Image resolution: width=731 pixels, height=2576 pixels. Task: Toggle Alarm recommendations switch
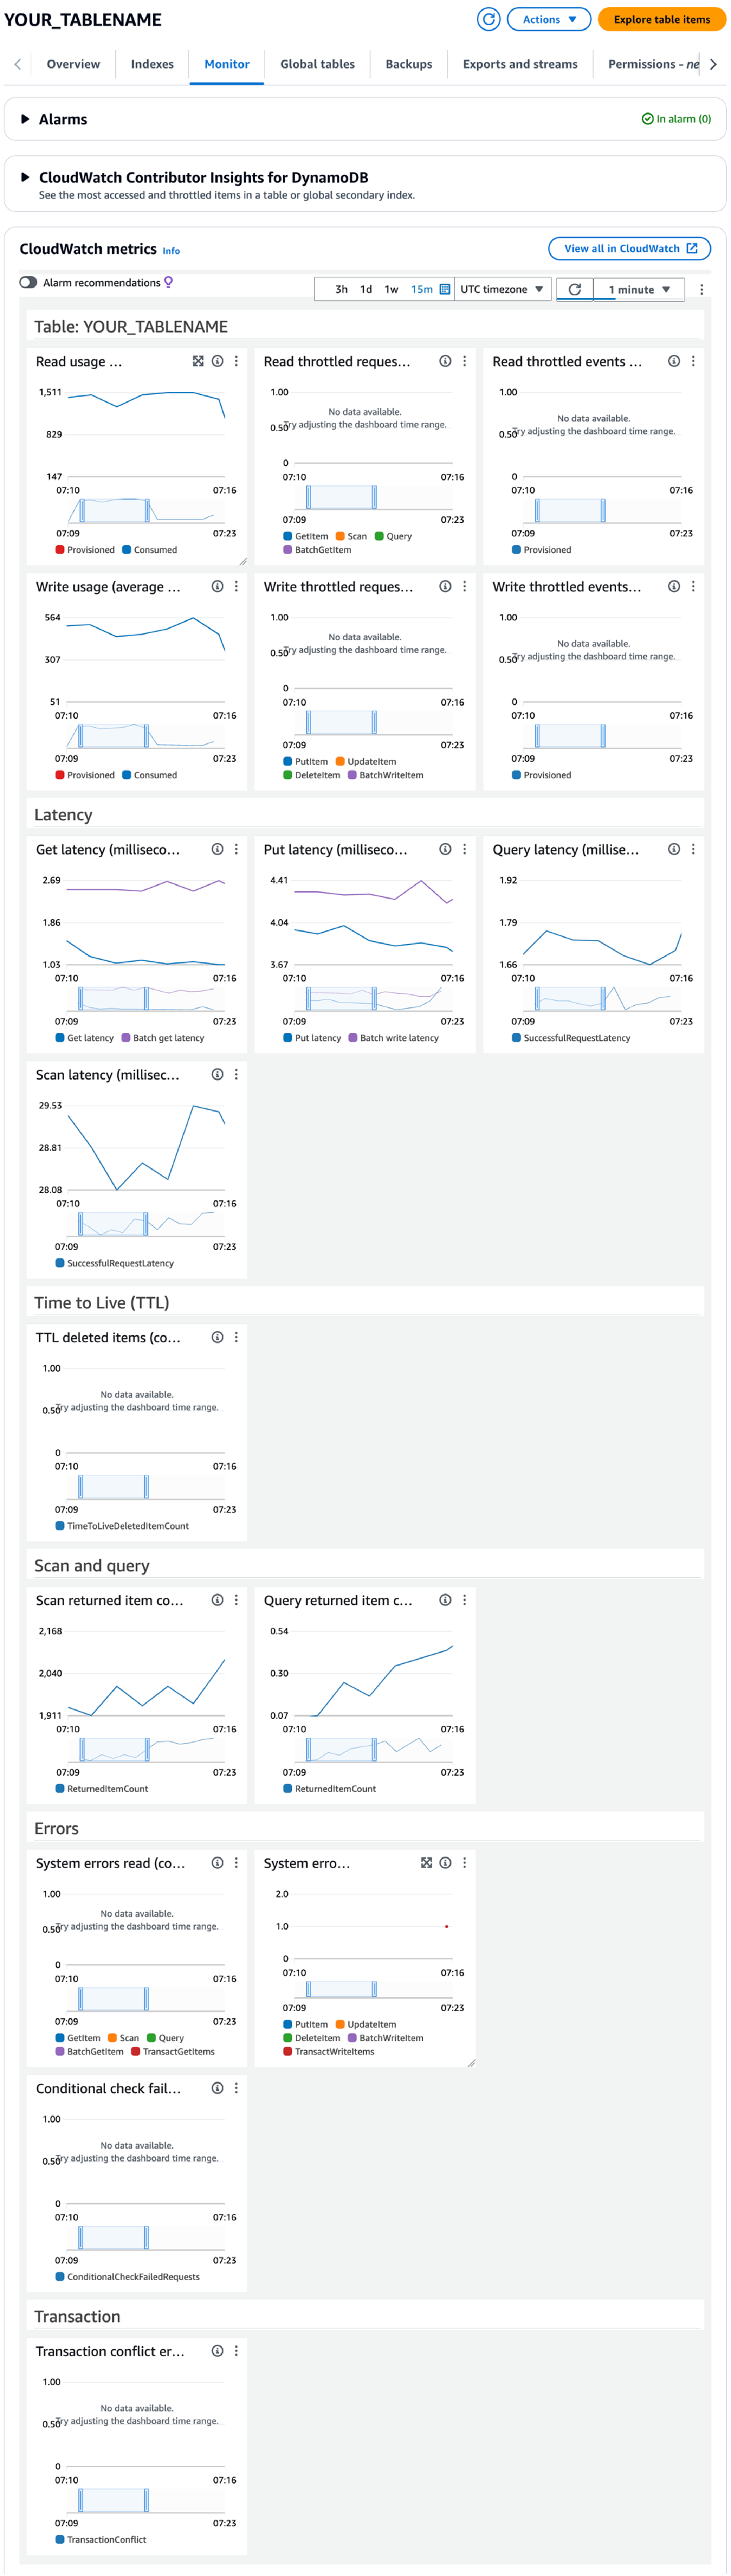pos(28,283)
